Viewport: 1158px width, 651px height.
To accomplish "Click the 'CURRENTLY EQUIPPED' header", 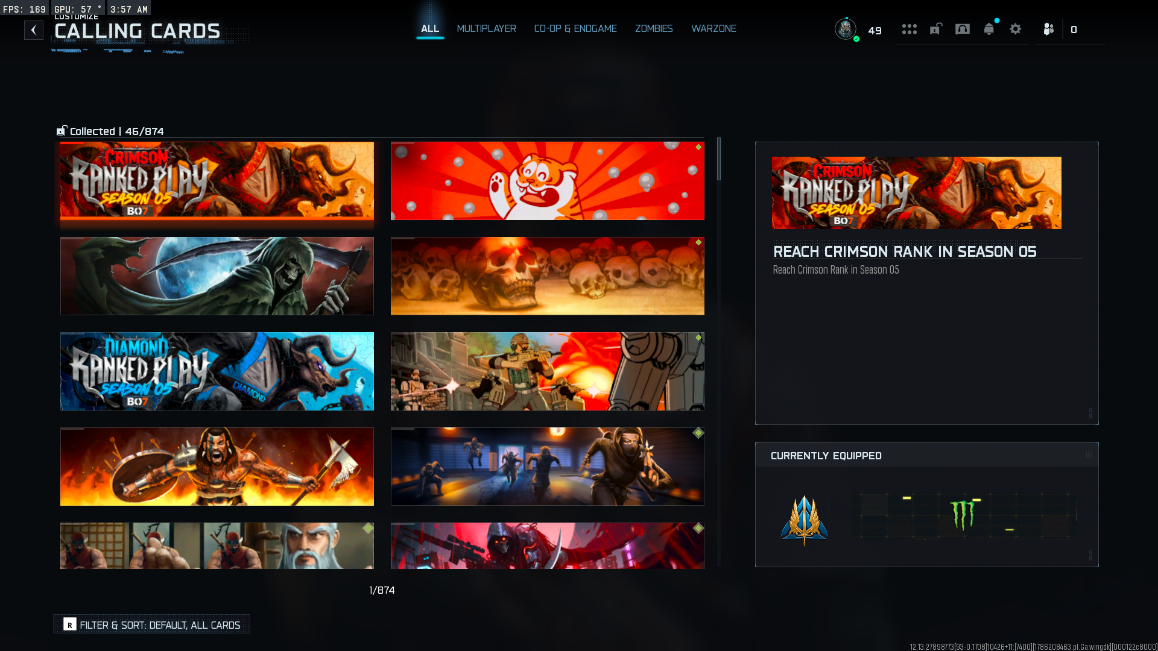I will [x=826, y=456].
